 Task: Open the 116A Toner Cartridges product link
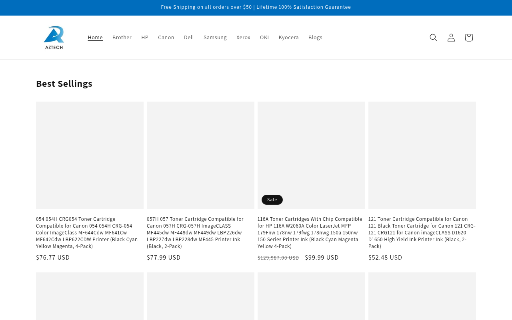tap(310, 232)
